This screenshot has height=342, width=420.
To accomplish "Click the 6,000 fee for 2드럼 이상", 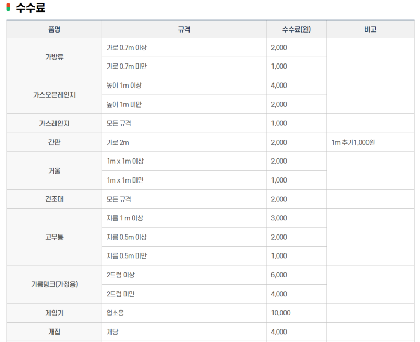I will (279, 275).
